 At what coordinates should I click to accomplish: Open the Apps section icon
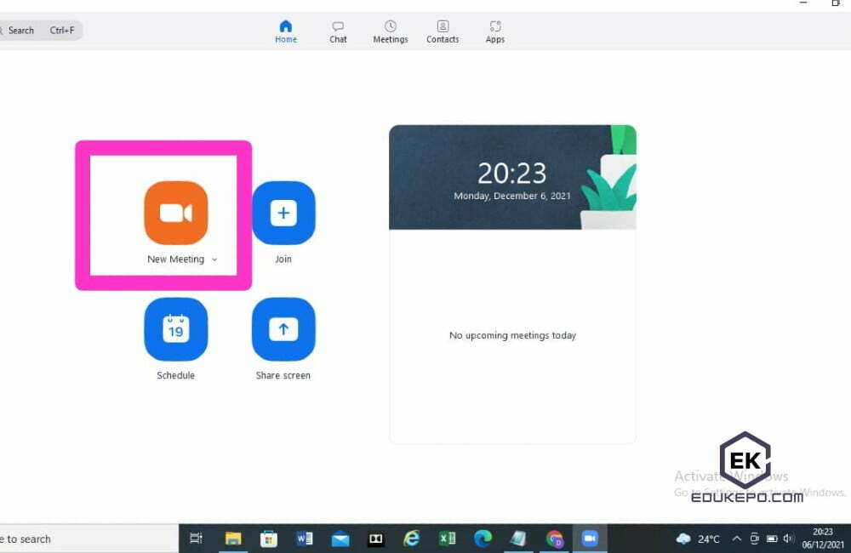tap(494, 31)
